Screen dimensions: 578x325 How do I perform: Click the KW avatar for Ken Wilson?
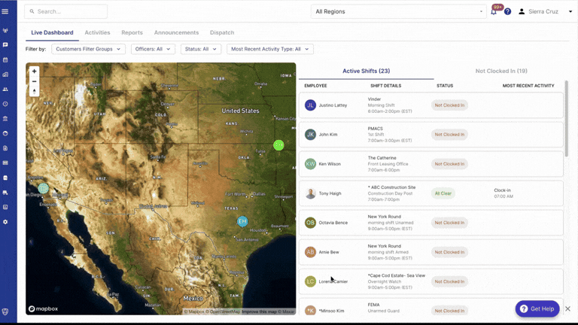(310, 164)
